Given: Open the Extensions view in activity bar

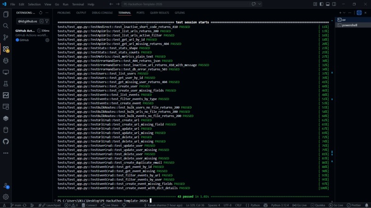Looking at the screenshot, I should click(6, 49).
